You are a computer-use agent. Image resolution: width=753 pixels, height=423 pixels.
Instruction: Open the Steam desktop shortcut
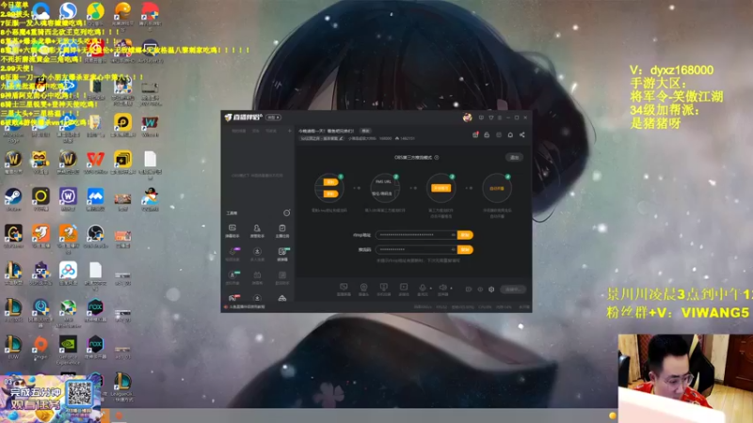point(13,198)
